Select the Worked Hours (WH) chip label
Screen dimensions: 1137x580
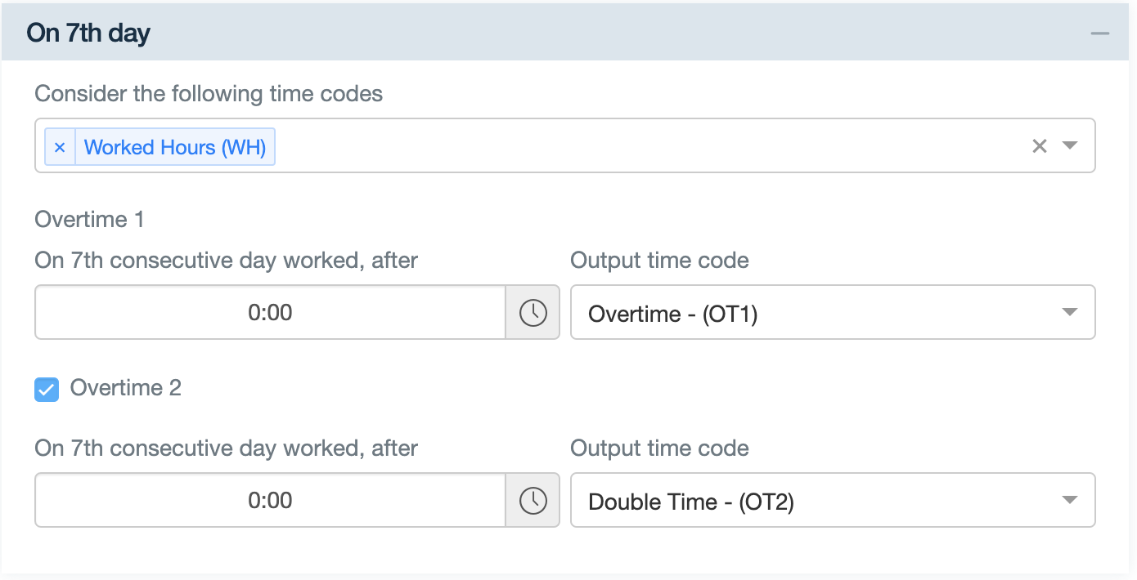pyautogui.click(x=174, y=146)
